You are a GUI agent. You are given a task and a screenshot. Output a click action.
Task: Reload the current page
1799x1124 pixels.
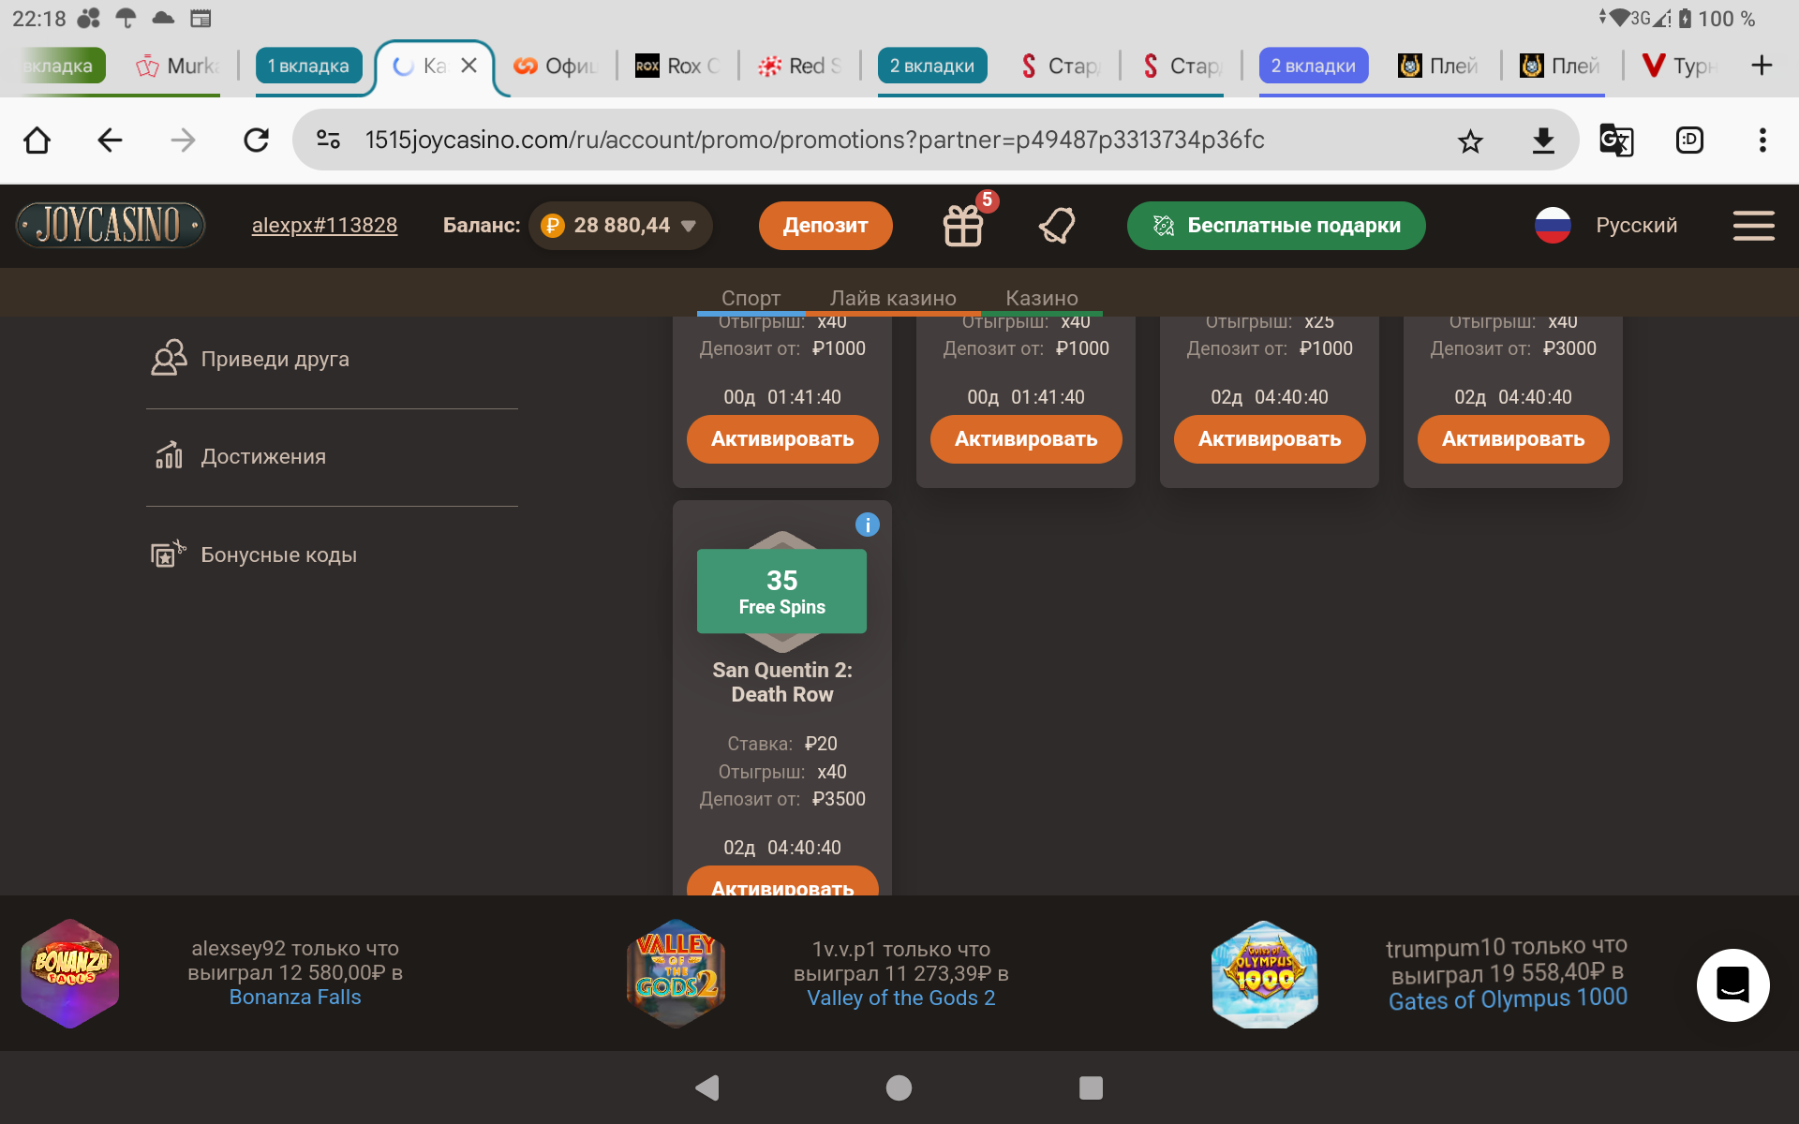pos(256,140)
